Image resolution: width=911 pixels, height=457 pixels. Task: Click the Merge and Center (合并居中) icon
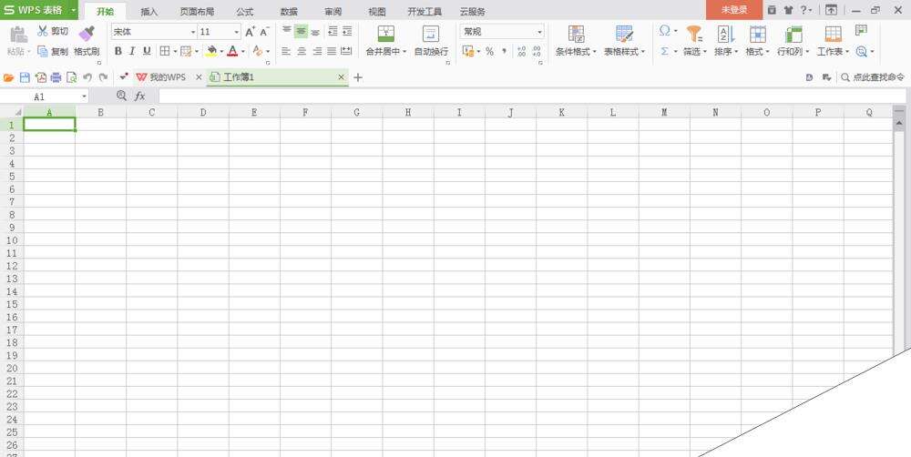coord(385,34)
